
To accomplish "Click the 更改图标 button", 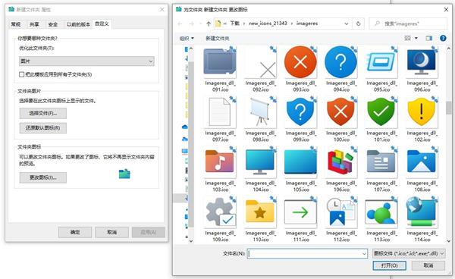I will 43,177.
